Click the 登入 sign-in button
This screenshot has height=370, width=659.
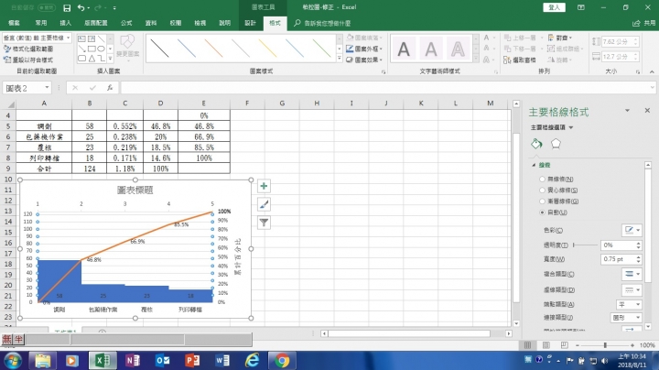tap(555, 7)
